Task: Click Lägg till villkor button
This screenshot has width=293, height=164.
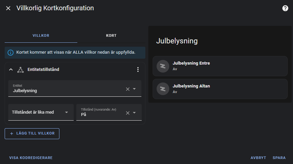Action: click(32, 134)
